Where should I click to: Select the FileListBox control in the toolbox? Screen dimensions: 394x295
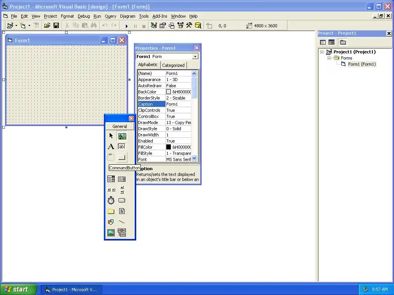pos(122,211)
